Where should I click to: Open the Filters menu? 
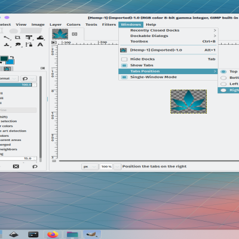pyautogui.click(x=109, y=24)
